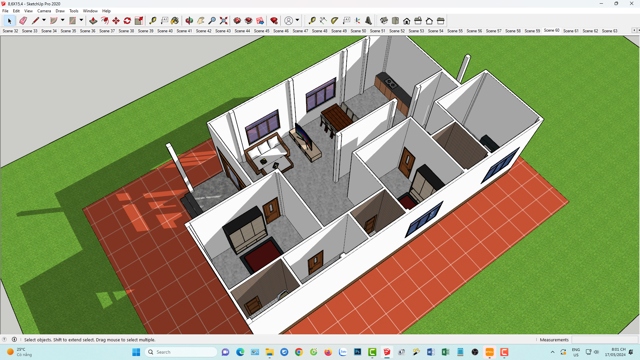Viewport: 640px width, 360px height.
Task: Activate the Orbit tool
Action: pyautogui.click(x=189, y=21)
